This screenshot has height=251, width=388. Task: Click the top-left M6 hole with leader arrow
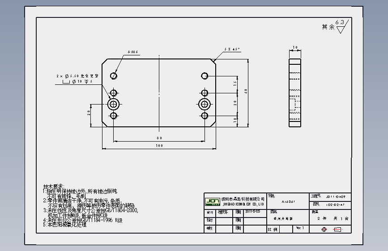point(114,75)
